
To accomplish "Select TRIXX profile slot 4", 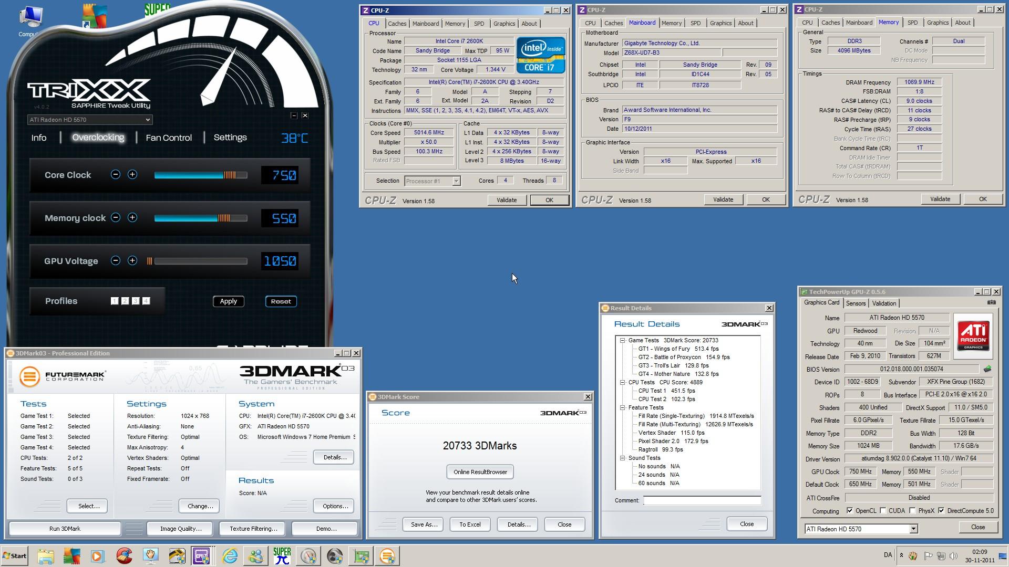I will pos(146,301).
